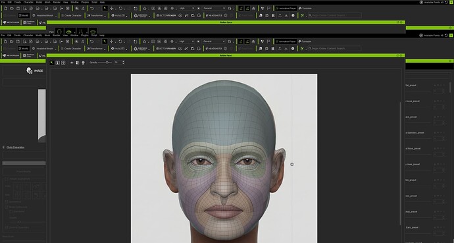Open ActorMixer plugin in front window toolbar

coord(166,48)
